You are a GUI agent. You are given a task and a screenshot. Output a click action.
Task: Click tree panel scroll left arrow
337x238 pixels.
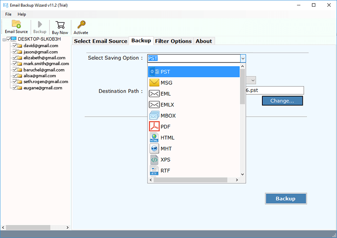(3, 227)
